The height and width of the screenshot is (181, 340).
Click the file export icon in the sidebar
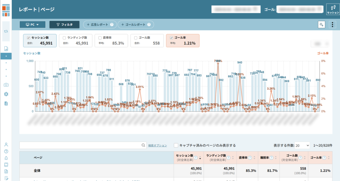coord(6,103)
